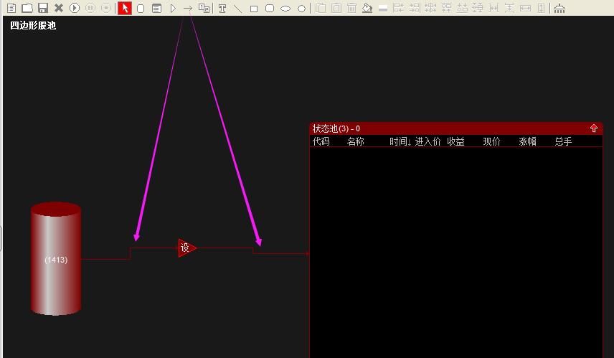
Task: Select the rounded rectangle shape tool
Action: point(270,8)
